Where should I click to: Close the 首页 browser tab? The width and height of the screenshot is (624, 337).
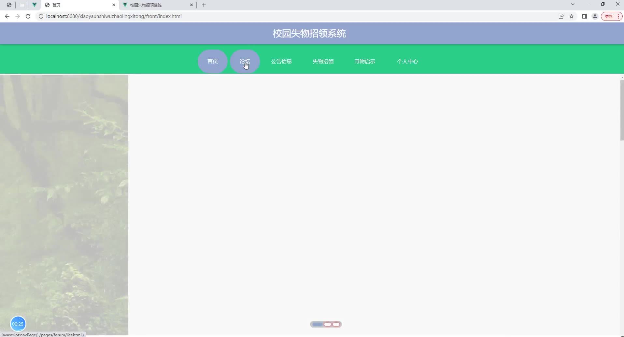(x=114, y=5)
